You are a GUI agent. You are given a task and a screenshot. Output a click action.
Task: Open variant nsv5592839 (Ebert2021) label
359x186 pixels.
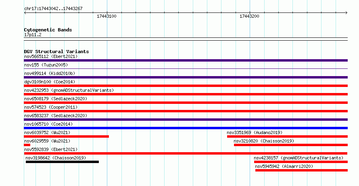tap(51, 149)
